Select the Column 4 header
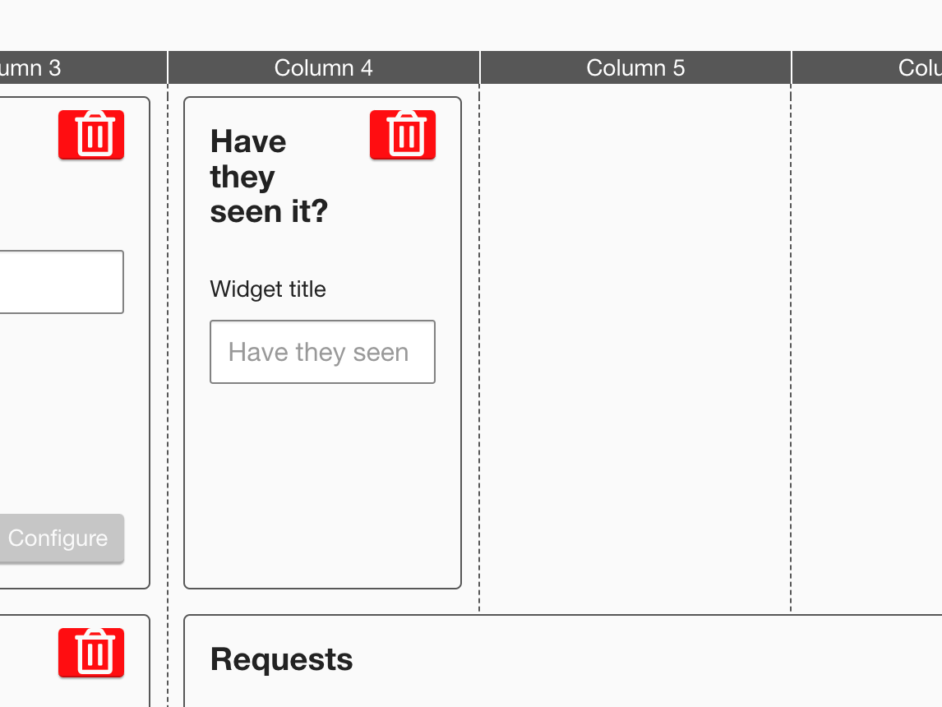The height and width of the screenshot is (707, 942). (323, 67)
